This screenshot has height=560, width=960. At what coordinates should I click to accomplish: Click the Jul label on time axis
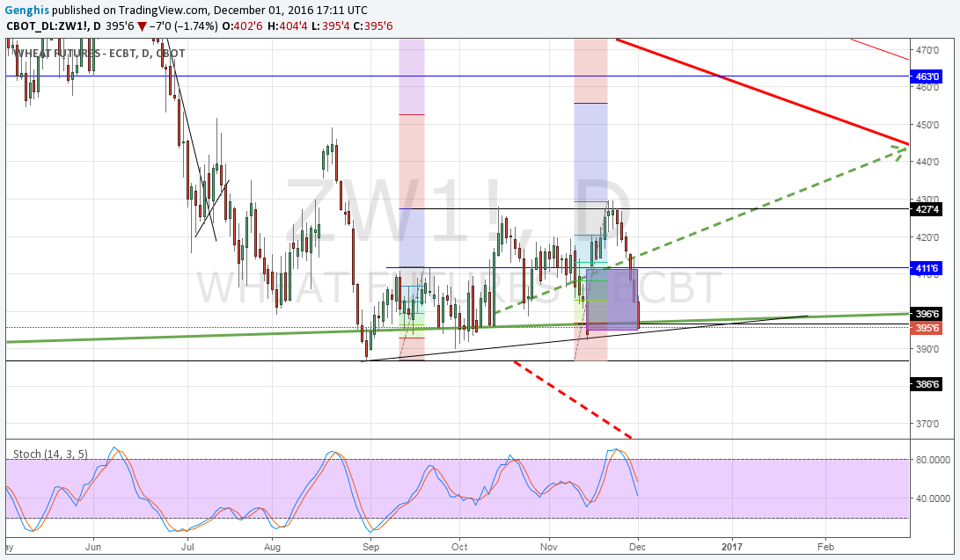tap(187, 547)
